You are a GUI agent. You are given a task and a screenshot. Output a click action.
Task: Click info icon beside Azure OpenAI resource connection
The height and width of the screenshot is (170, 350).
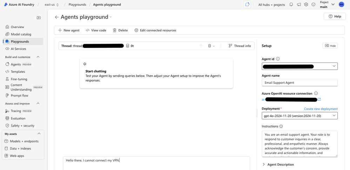tap(316, 93)
